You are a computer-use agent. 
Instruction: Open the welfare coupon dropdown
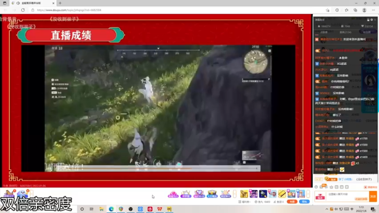[244, 202]
